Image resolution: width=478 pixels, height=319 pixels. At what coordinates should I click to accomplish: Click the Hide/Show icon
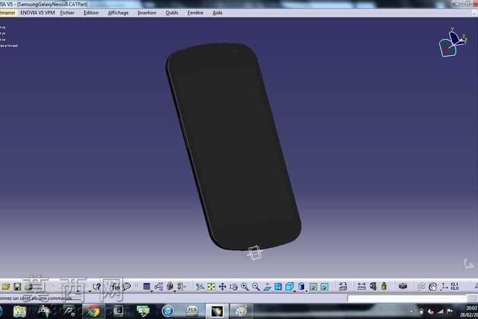pos(313,286)
